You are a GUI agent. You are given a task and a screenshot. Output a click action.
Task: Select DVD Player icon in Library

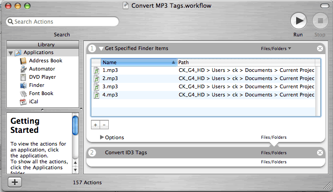(23, 77)
